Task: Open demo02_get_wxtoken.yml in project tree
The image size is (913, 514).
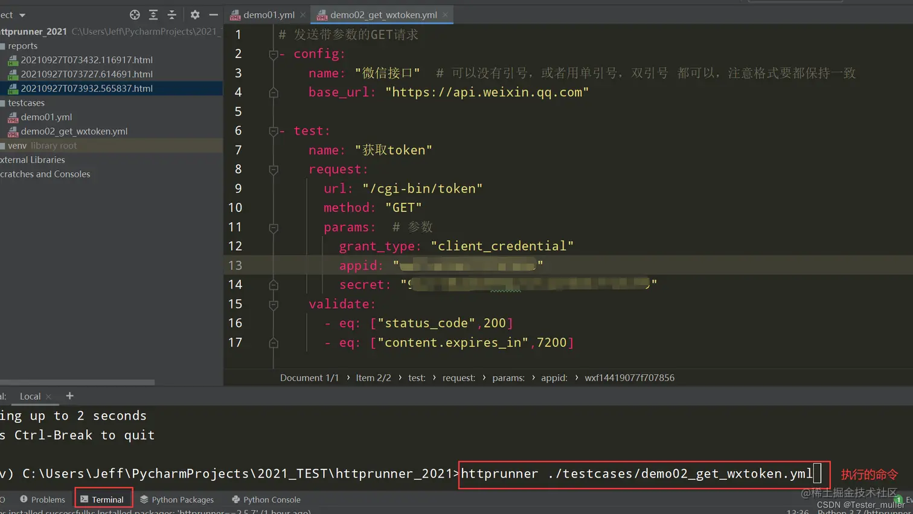Action: pos(74,131)
